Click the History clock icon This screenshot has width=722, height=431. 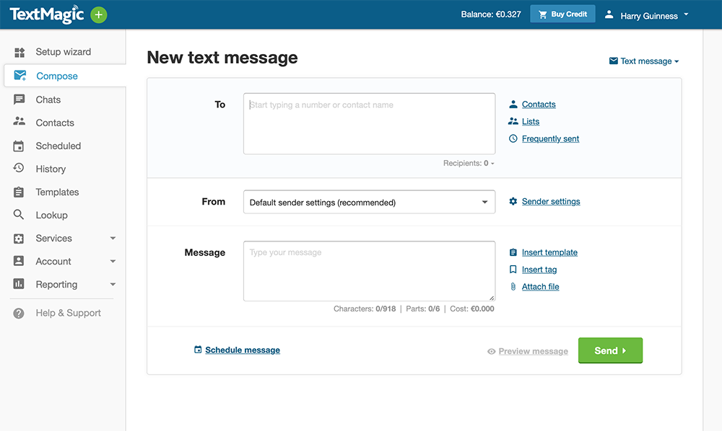click(x=19, y=169)
